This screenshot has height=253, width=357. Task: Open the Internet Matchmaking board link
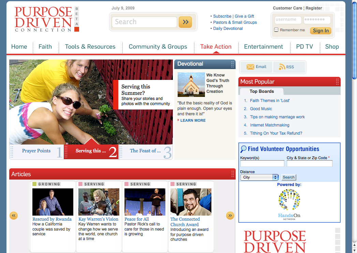(270, 125)
